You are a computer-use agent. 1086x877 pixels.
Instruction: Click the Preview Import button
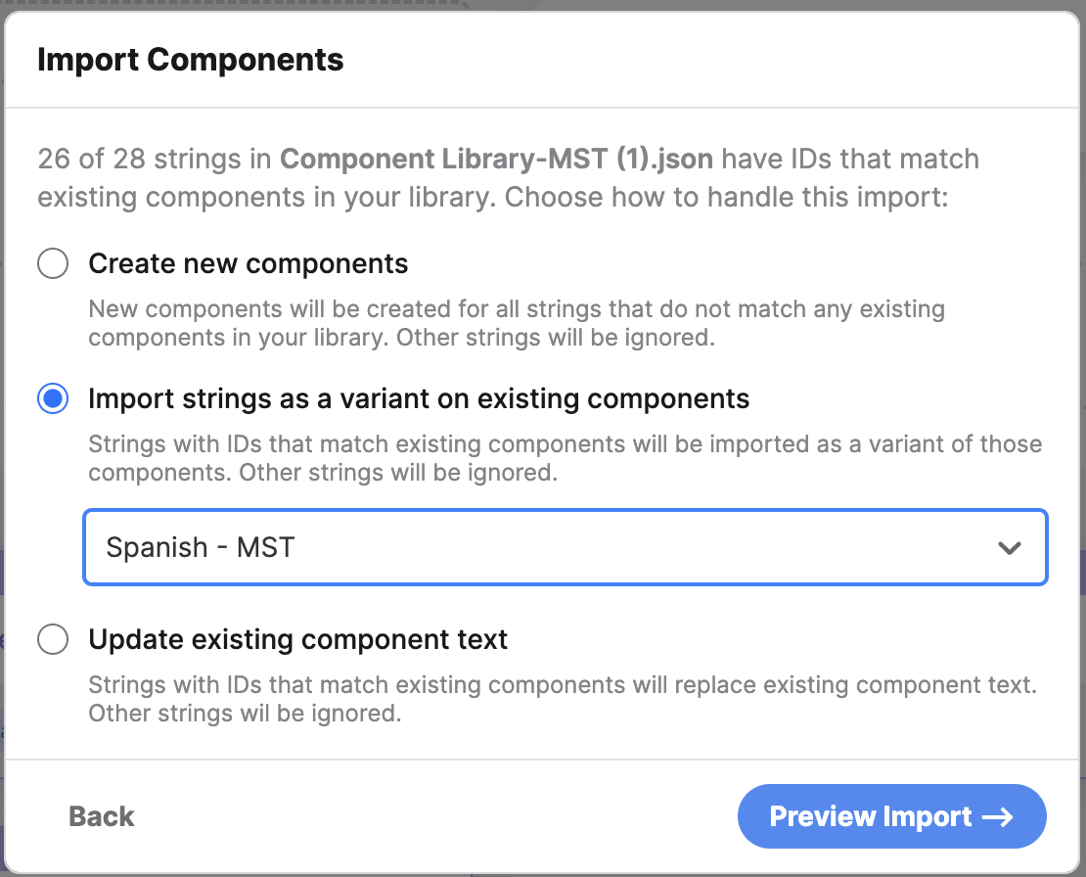(x=891, y=816)
